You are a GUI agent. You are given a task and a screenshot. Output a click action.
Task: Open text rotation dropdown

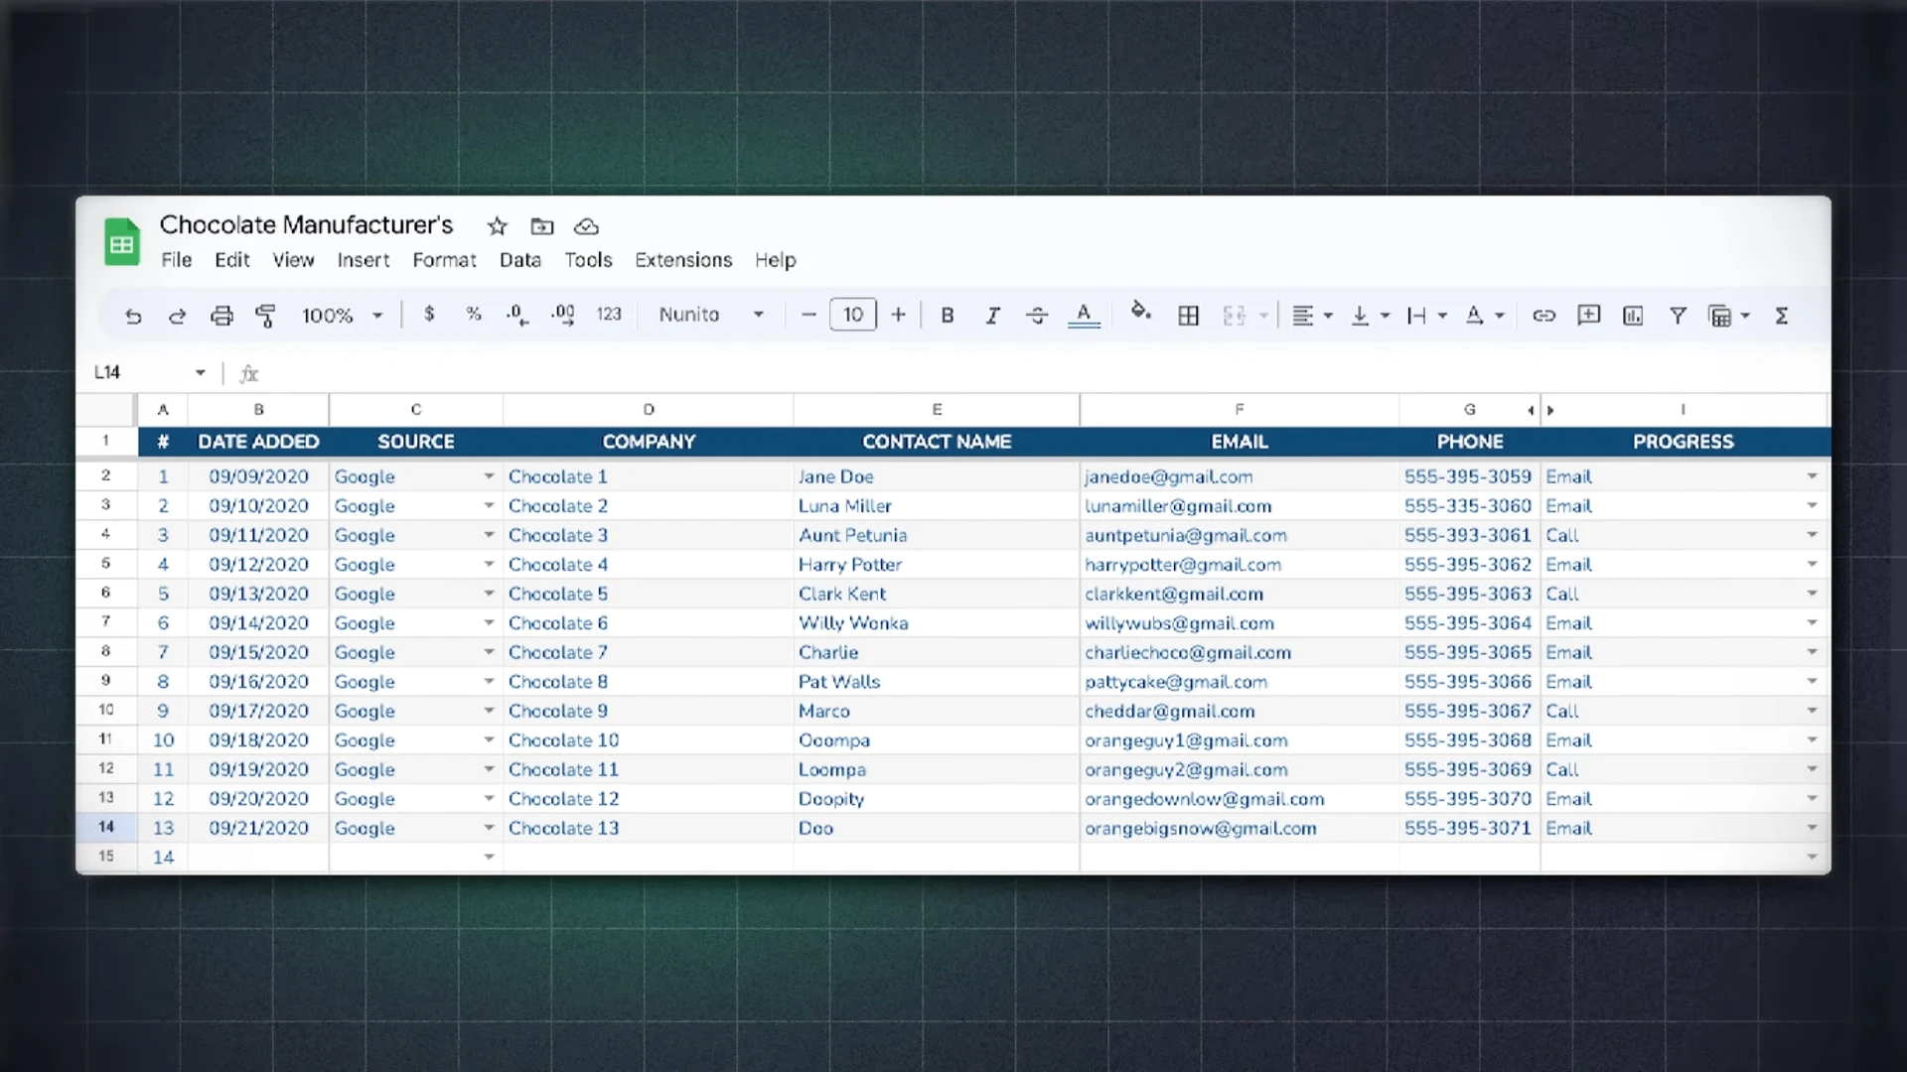point(1484,316)
